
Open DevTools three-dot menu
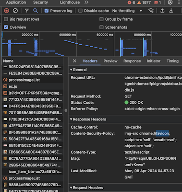[179, 2]
